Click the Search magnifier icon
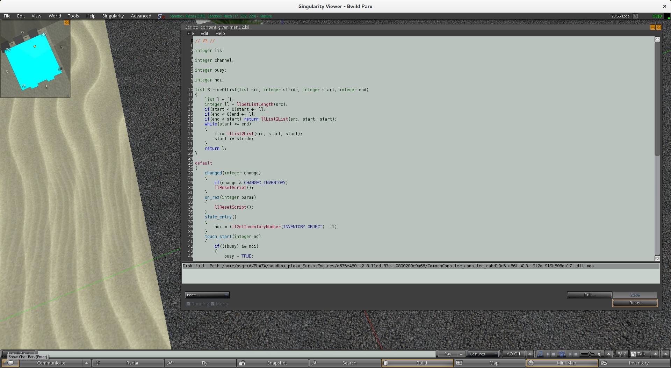Image resolution: width=671 pixels, height=368 pixels. [x=313, y=363]
